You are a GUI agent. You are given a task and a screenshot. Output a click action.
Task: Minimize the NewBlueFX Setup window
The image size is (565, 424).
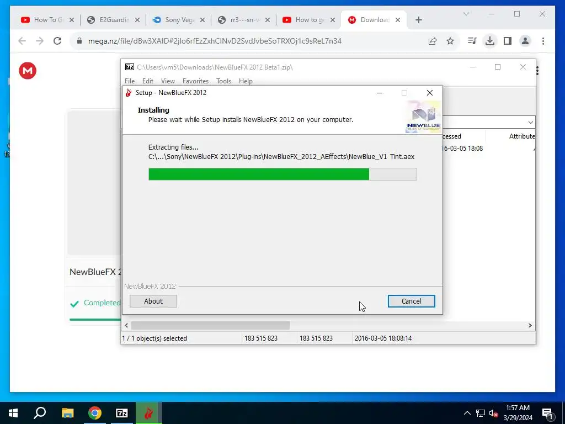click(x=380, y=93)
